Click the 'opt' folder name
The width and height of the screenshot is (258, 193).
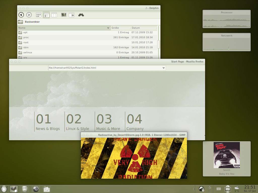click(25, 32)
